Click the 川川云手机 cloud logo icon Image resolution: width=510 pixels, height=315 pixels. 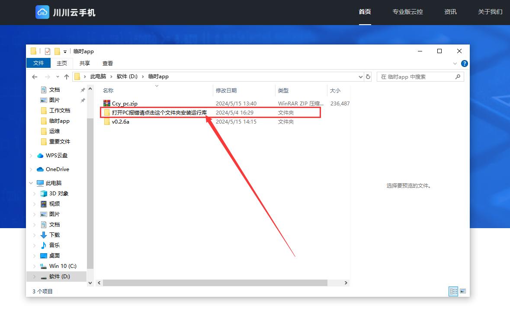pyautogui.click(x=42, y=12)
